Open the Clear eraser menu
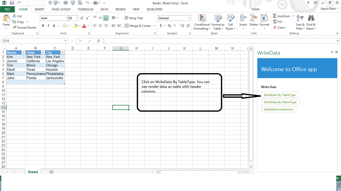Viewport: 341px width, 191px height. [x=280, y=28]
